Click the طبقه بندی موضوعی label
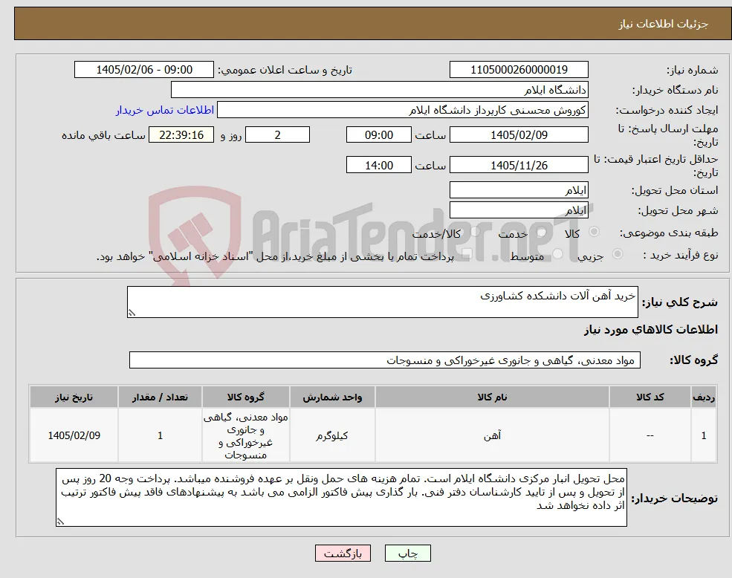The image size is (732, 578). [669, 233]
